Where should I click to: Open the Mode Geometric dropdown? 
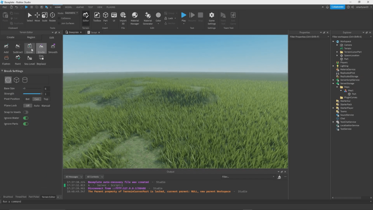pyautogui.click(x=71, y=13)
